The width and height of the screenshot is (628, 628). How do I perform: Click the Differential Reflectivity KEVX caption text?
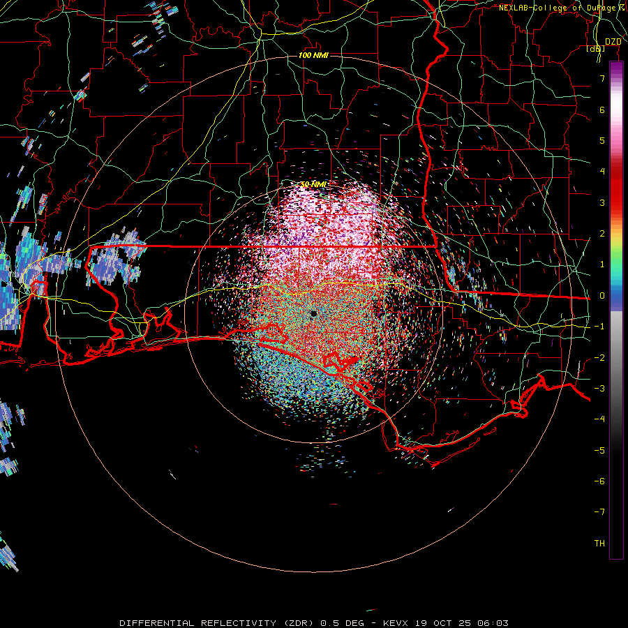[314, 623]
